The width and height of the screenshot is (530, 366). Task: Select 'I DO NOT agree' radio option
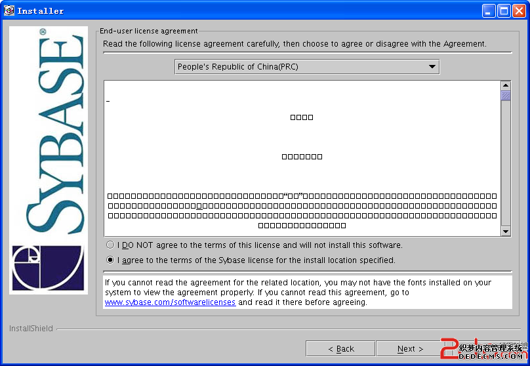[x=110, y=245]
